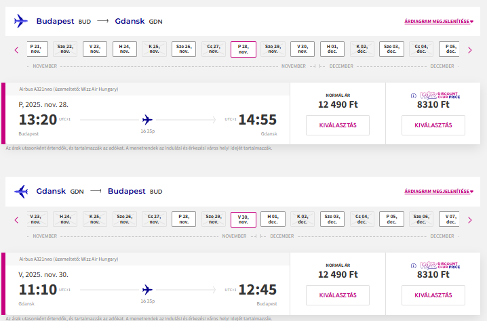Click info icon beside outbound Discount Club price
This screenshot has height=321, width=487.
pyautogui.click(x=414, y=95)
